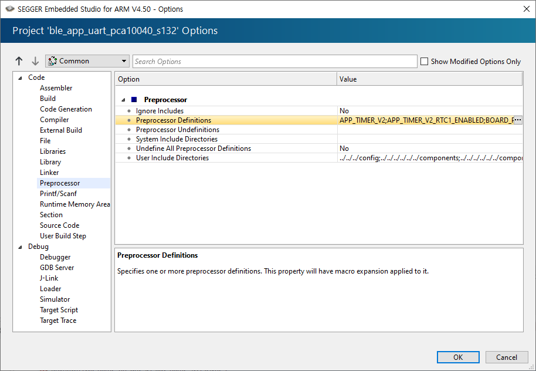
Task: Close the Options dialog window
Action: (527, 9)
